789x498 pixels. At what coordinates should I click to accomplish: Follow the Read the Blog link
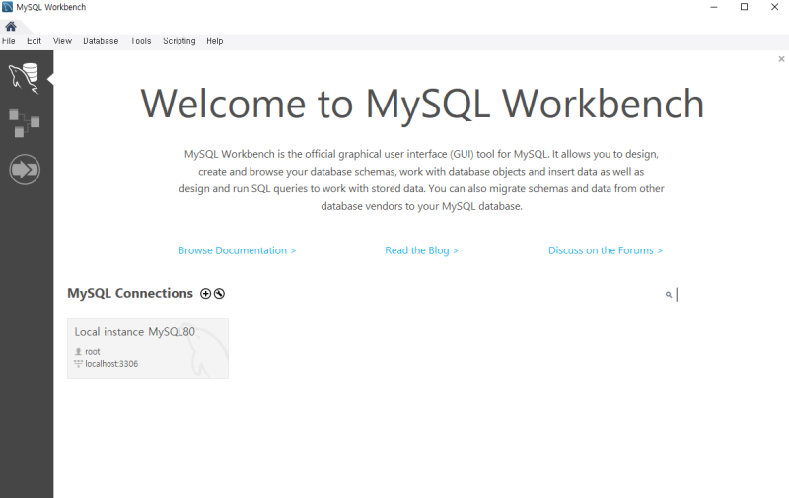coord(421,250)
